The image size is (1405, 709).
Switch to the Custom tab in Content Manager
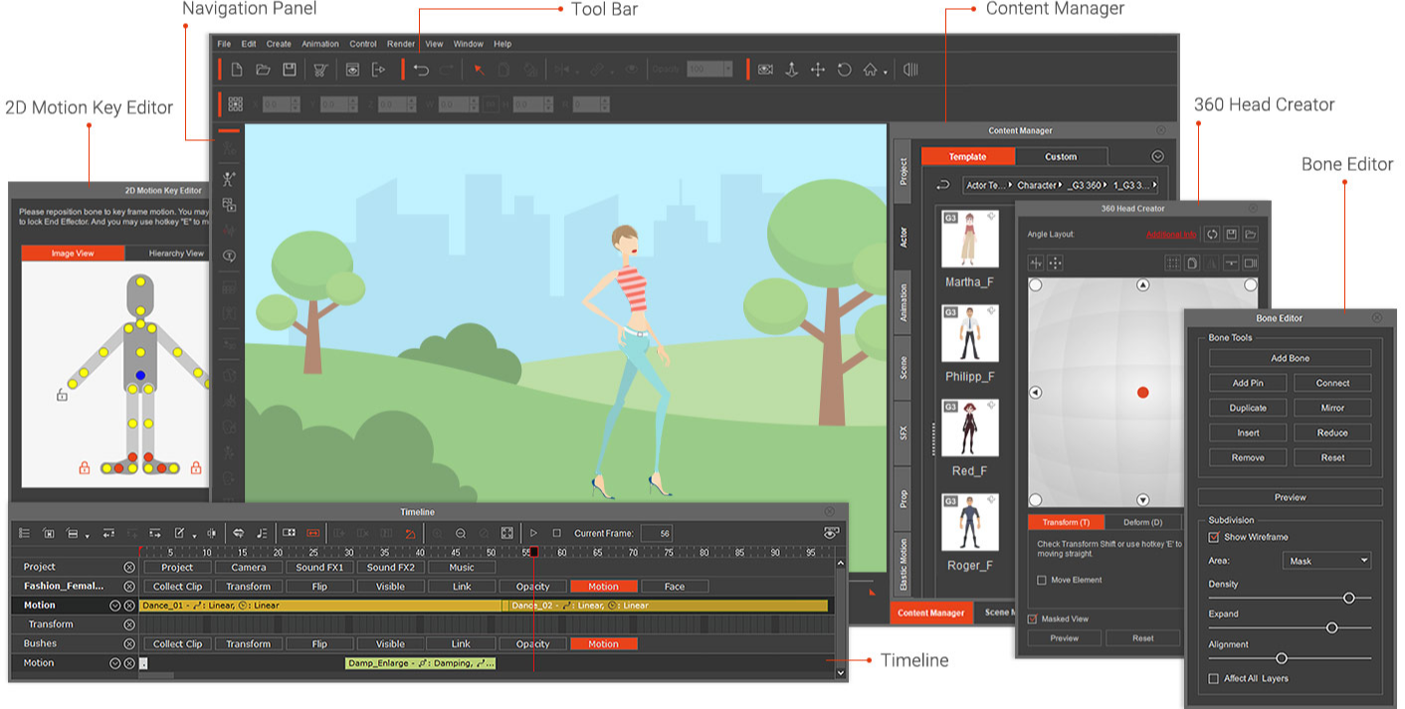tap(1060, 156)
